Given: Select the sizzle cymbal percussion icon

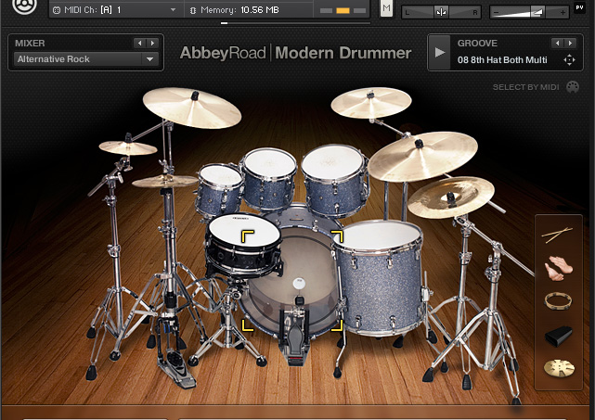Looking at the screenshot, I should click(559, 368).
